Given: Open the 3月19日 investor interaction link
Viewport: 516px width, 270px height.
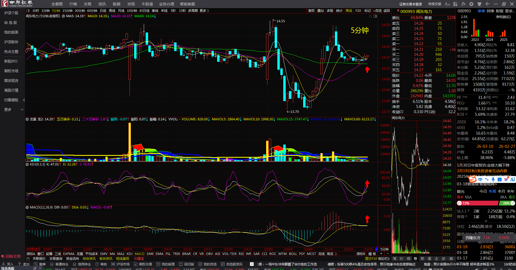Looking at the screenshot, I should tap(482, 171).
